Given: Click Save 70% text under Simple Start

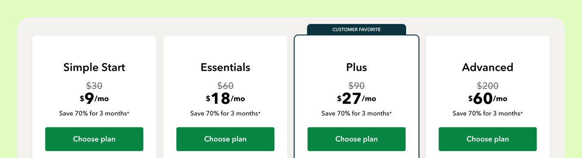Looking at the screenshot, I should (94, 114).
